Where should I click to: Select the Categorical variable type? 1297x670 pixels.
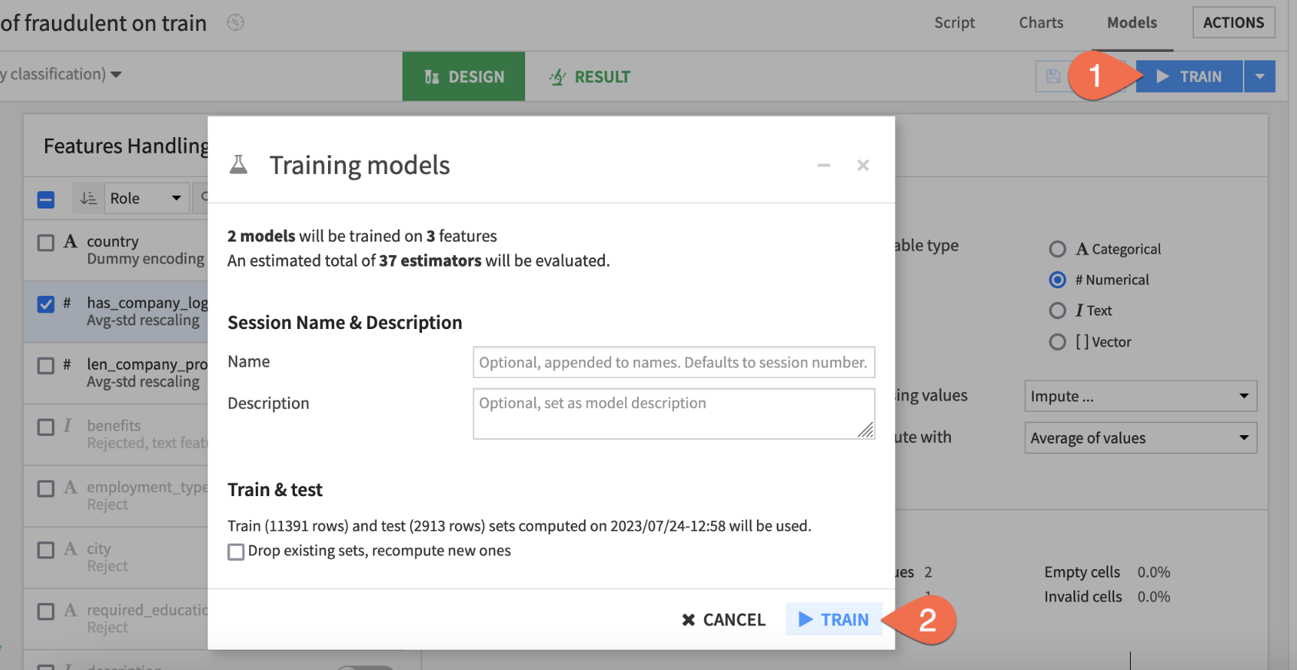(x=1057, y=249)
